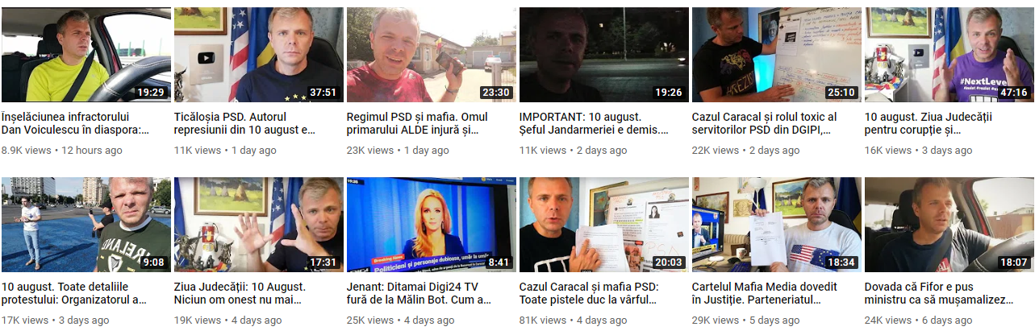
Task: Open the 17:31 raised hands video thumbnail
Action: (258, 225)
